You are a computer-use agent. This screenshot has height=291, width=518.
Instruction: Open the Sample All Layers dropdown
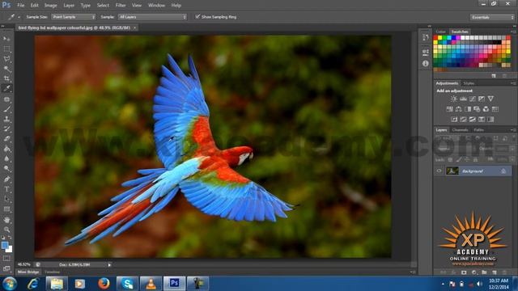(152, 17)
